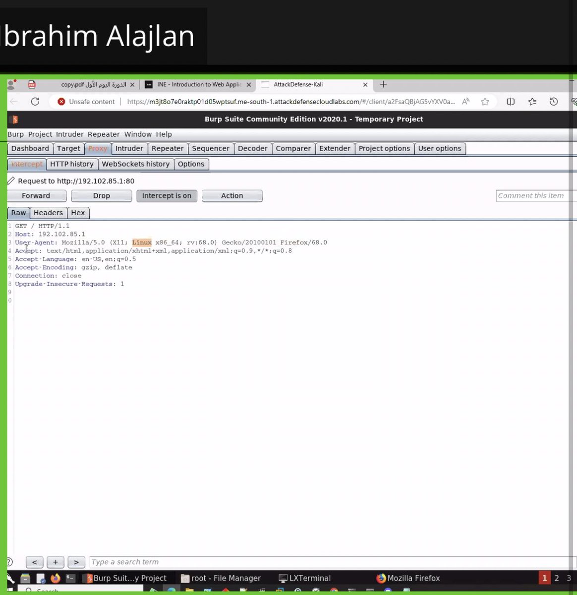Open the browser history icon

coord(554,102)
